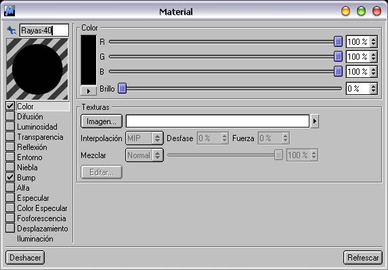The width and height of the screenshot is (388, 270).
Task: Click the Refrescar button
Action: click(363, 258)
